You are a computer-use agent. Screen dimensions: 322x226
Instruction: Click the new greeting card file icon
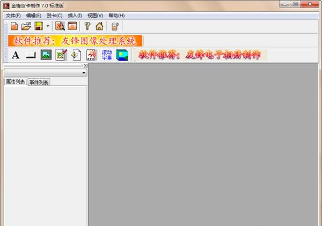click(x=14, y=26)
